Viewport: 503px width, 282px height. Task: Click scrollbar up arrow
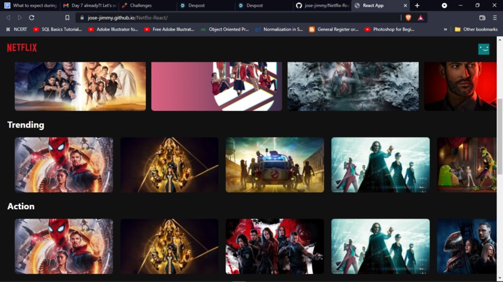(499, 39)
